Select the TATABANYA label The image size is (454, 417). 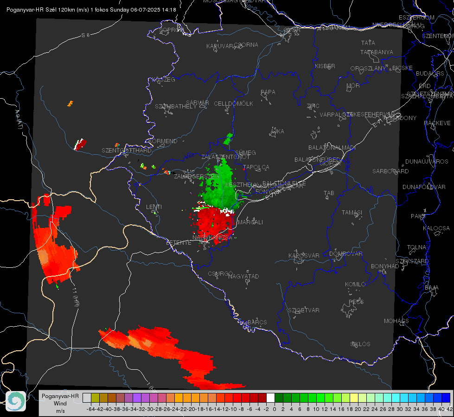pyautogui.click(x=377, y=52)
